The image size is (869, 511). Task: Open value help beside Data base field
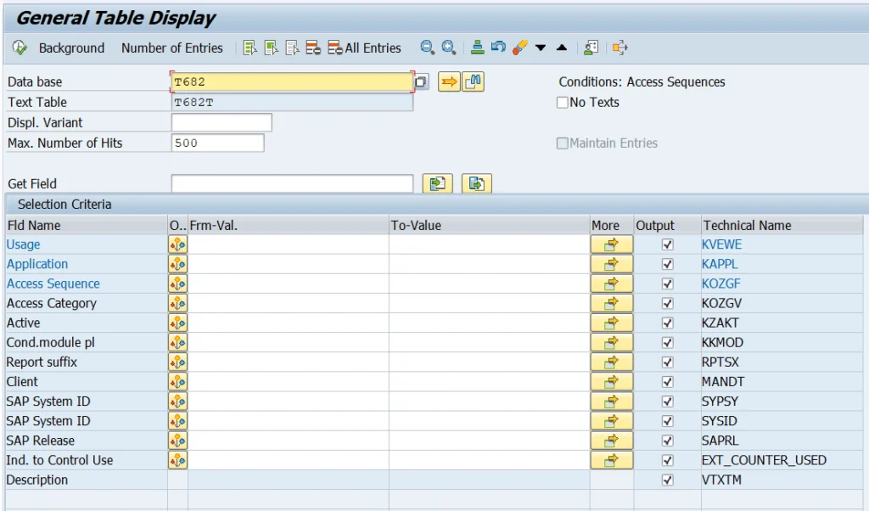click(421, 82)
